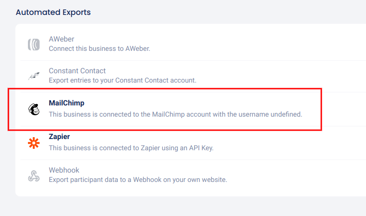Click the orange Zapier asterisk icon
The width and height of the screenshot is (366, 216).
[x=34, y=143]
